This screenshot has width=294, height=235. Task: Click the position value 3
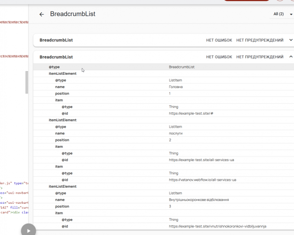170,207
